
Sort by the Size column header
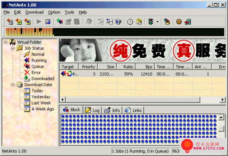tap(107, 67)
